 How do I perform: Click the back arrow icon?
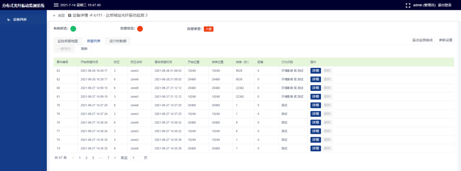click(x=54, y=15)
